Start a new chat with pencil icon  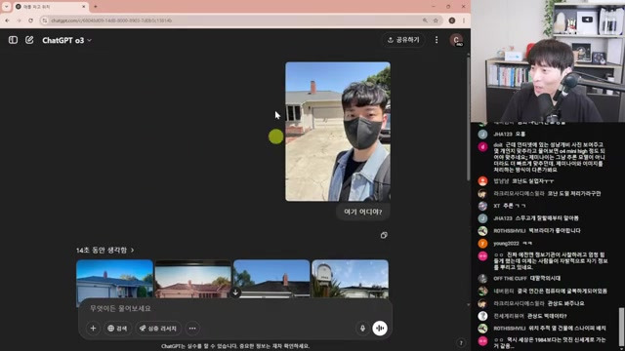tap(29, 40)
